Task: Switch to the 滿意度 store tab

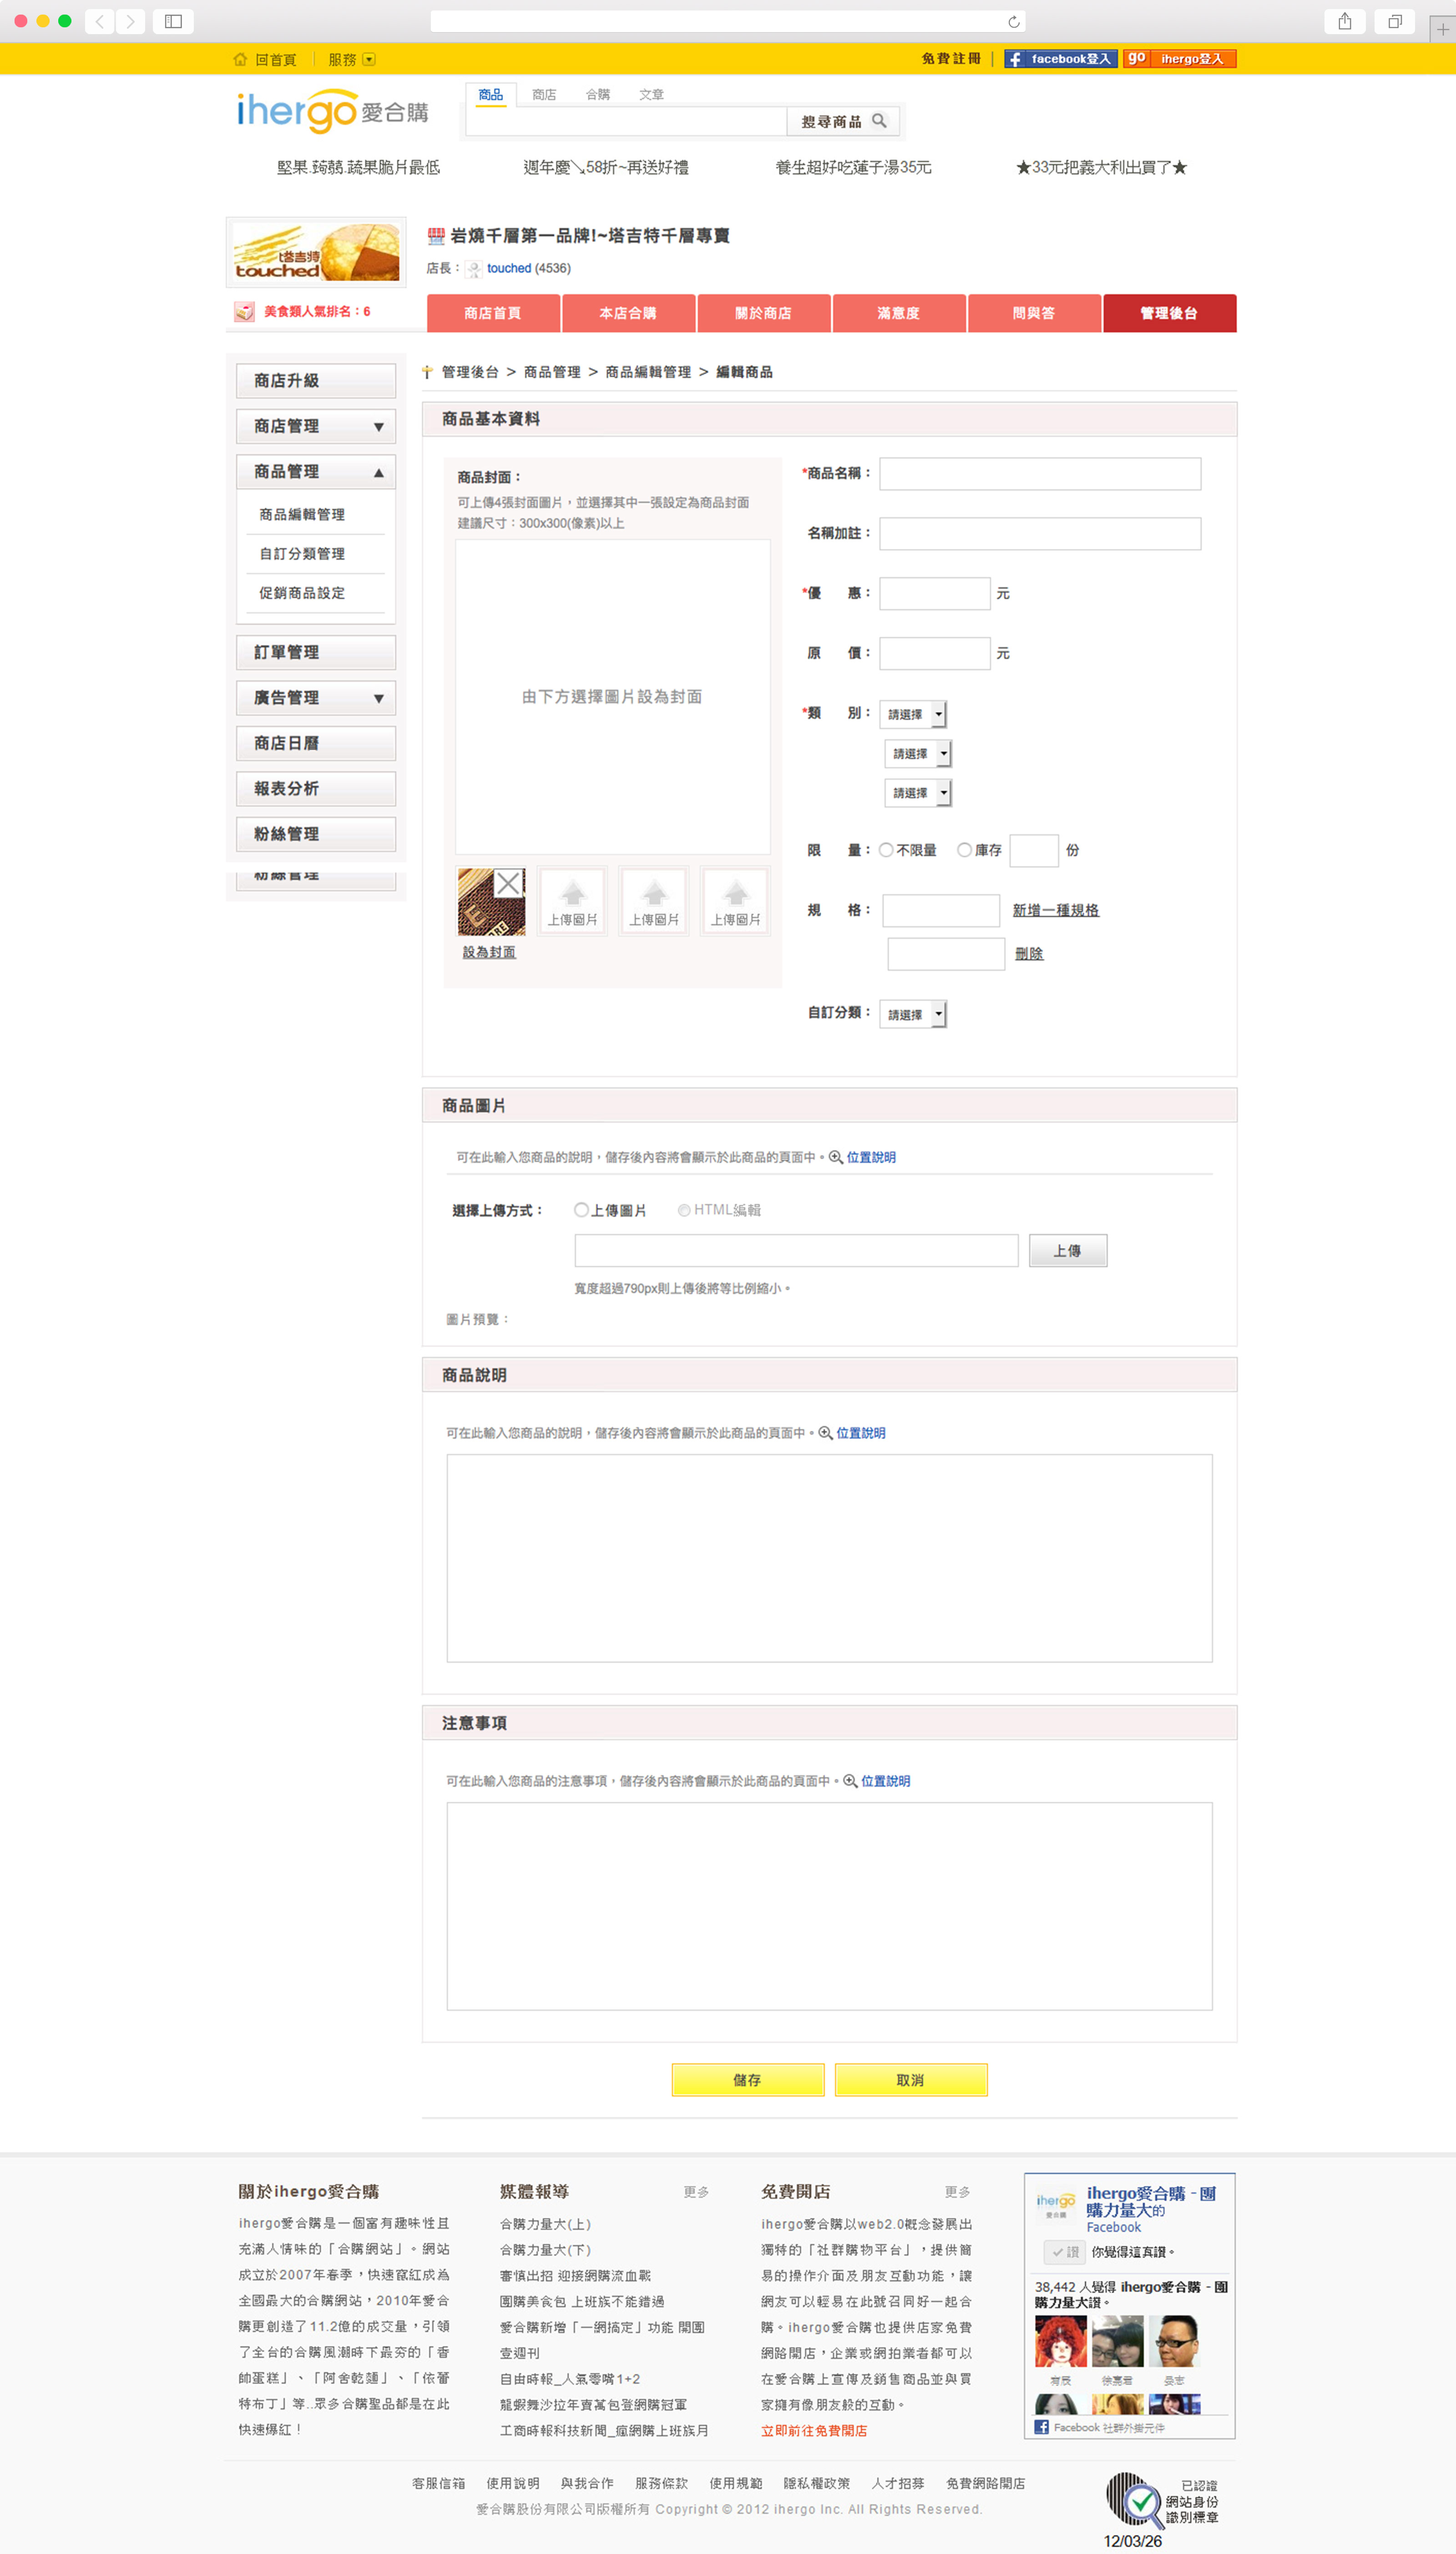Action: (898, 313)
